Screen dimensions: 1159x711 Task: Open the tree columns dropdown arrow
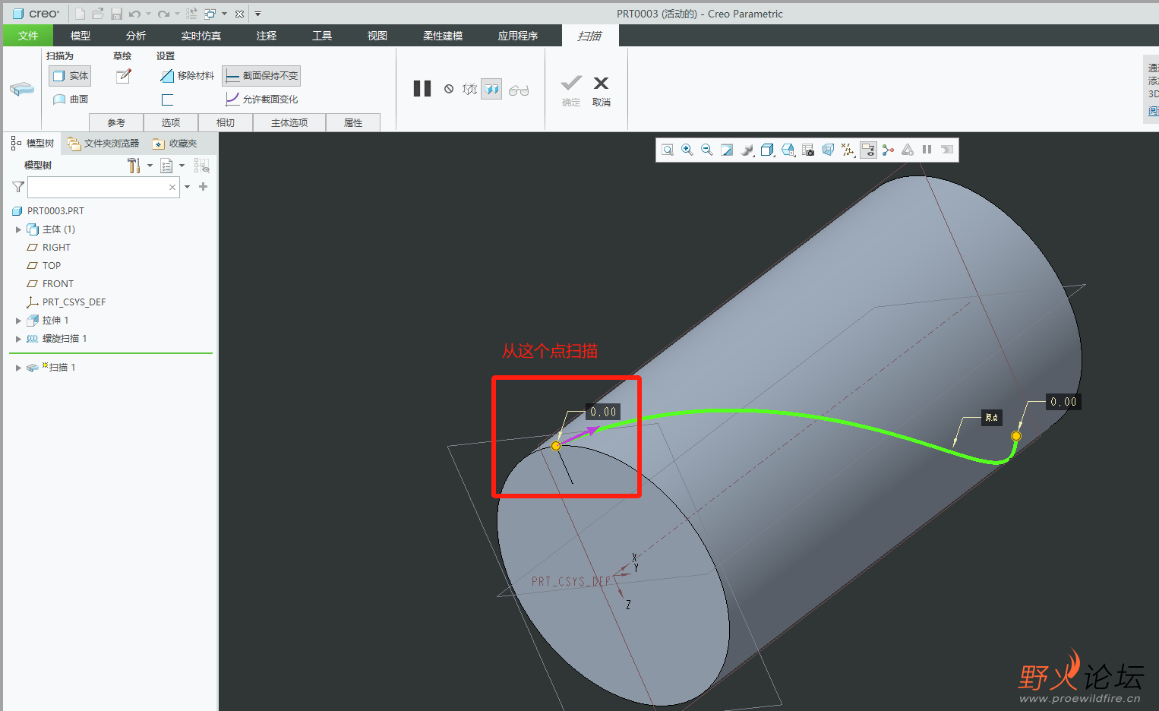point(182,166)
